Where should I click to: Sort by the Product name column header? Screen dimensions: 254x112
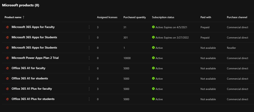13,17
